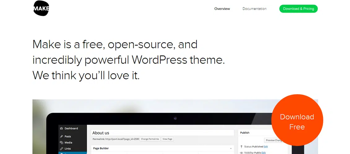This screenshot has height=154, width=350.
Task: Click Edit link next to Visibility
Action: [x=264, y=152]
